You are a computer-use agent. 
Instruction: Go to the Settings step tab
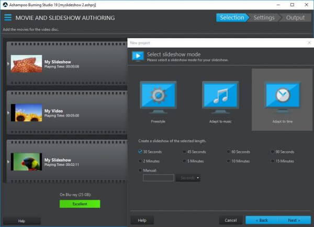click(x=264, y=18)
